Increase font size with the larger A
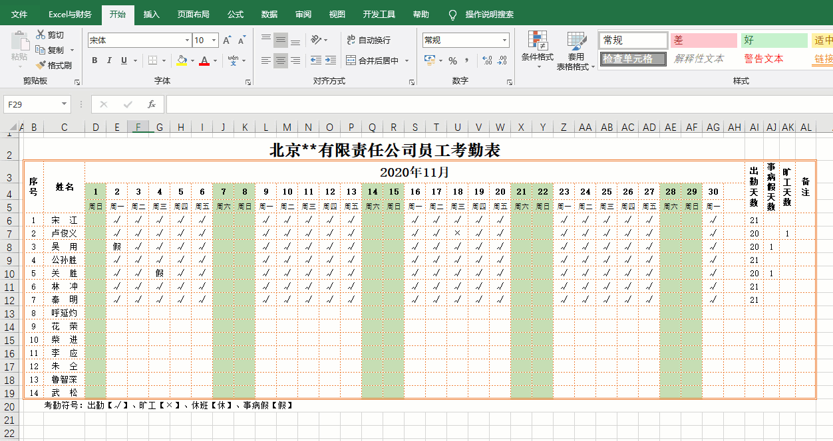The width and height of the screenshot is (833, 441). click(x=227, y=41)
